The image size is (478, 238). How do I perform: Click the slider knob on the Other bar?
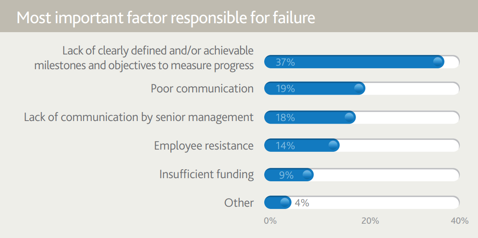285,203
